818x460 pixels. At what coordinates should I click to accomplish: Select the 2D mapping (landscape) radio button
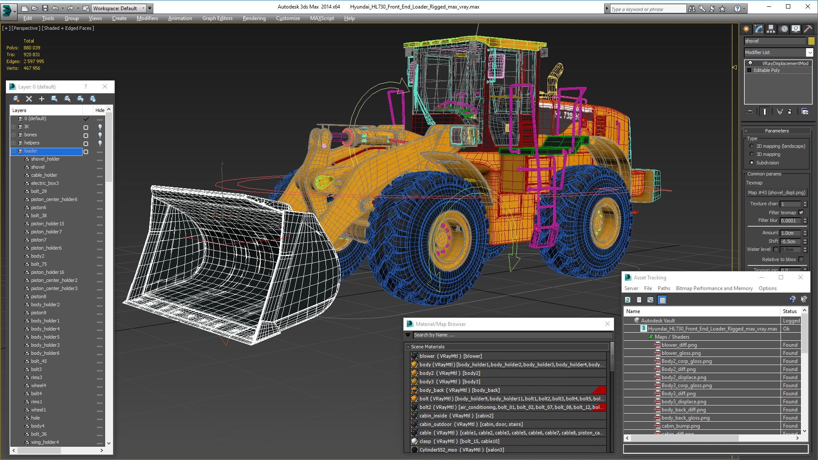click(x=752, y=146)
